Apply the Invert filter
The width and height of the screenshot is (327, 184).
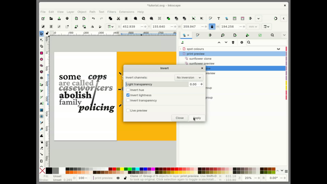point(197,118)
